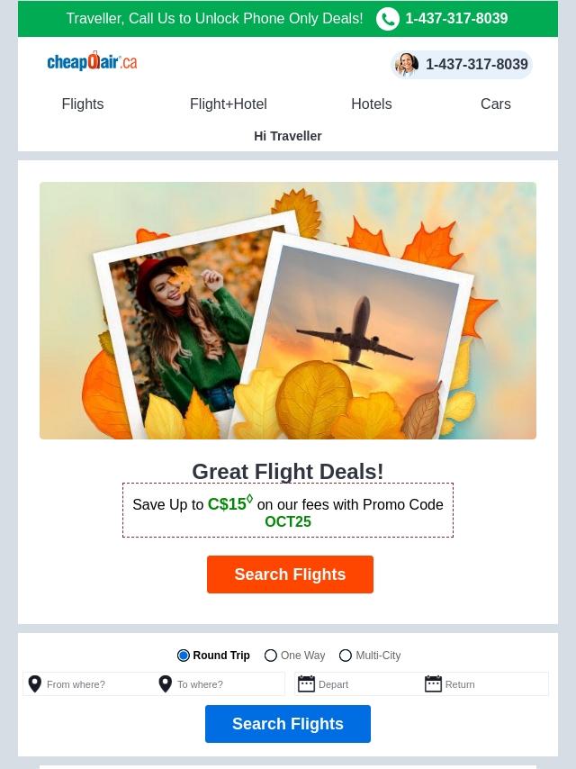
Task: Click the CheapOair.ca logo
Action: click(92, 62)
